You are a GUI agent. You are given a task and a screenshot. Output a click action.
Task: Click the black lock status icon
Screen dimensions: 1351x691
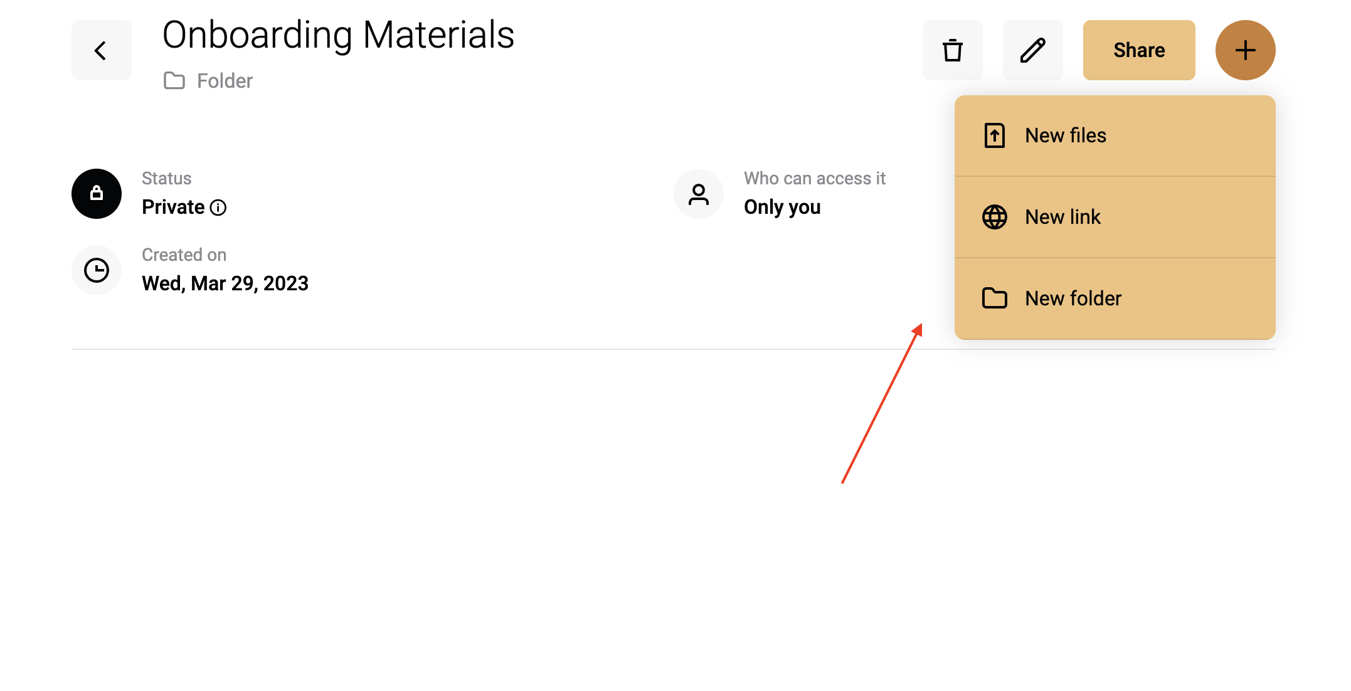(97, 194)
